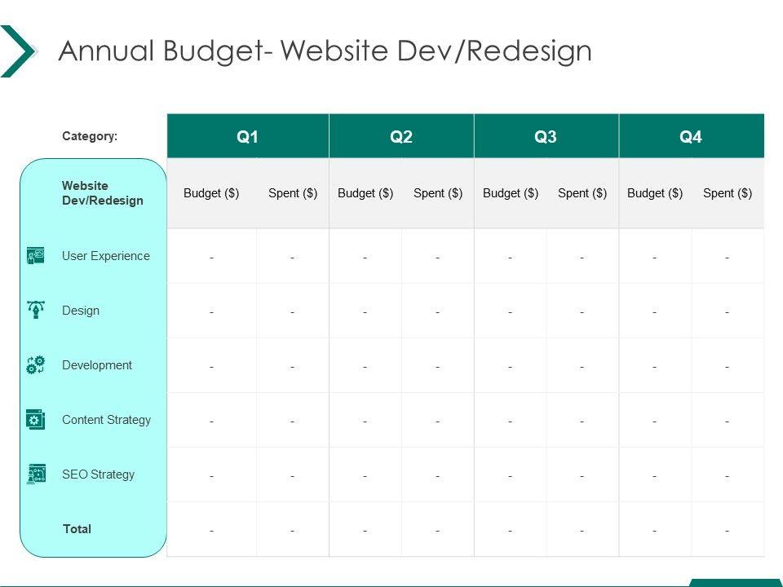Click the Design pen tool icon
Image resolution: width=783 pixels, height=587 pixels.
tap(35, 311)
